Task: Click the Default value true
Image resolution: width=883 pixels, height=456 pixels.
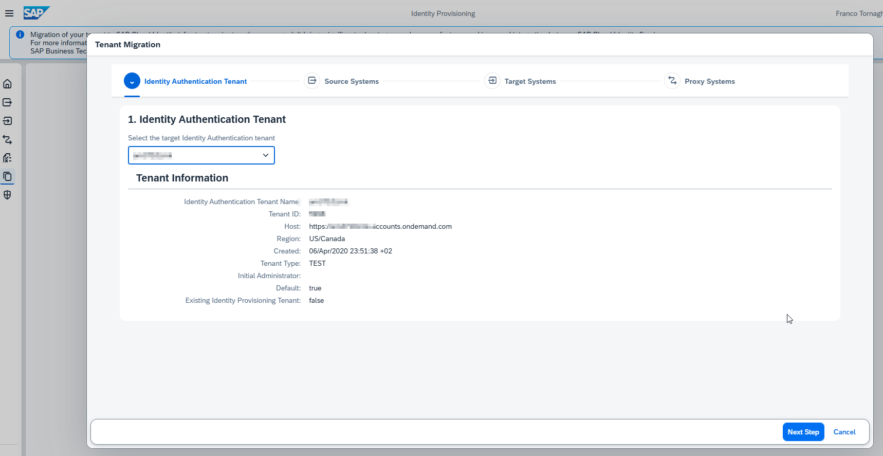Action: click(315, 288)
